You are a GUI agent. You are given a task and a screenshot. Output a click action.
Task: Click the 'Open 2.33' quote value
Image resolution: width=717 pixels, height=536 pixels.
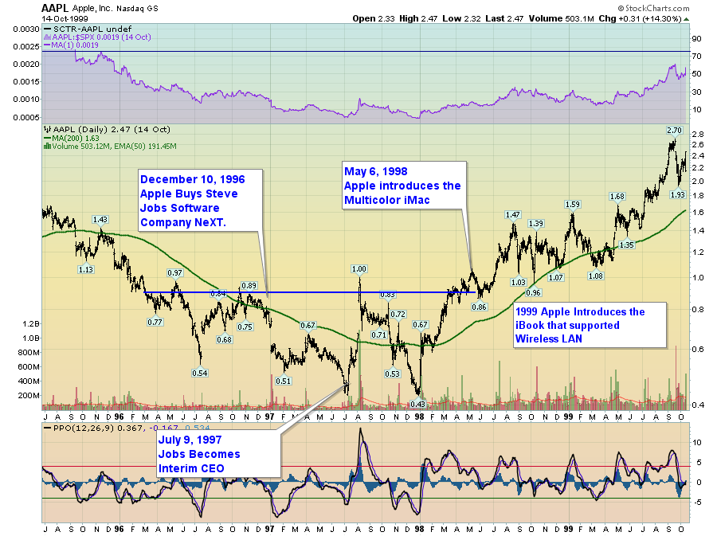(373, 19)
